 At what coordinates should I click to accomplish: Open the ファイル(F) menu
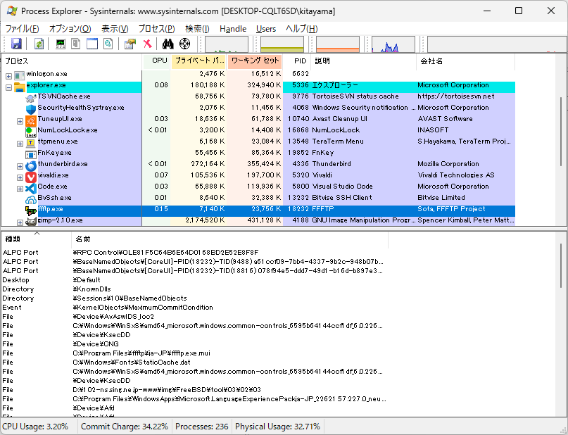(22, 29)
